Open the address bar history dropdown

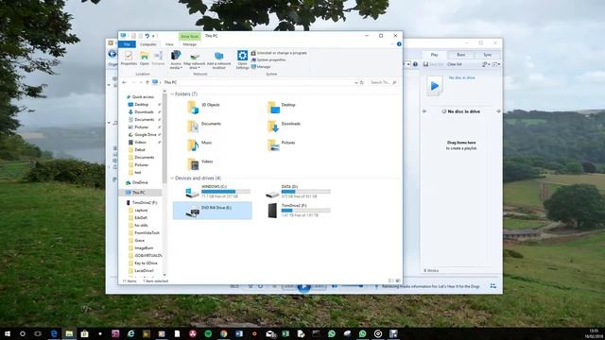pyautogui.click(x=355, y=82)
